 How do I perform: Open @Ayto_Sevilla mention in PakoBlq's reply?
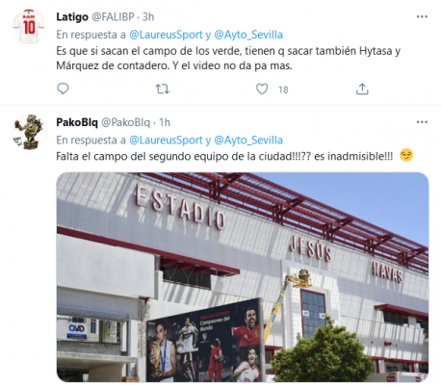click(x=248, y=141)
